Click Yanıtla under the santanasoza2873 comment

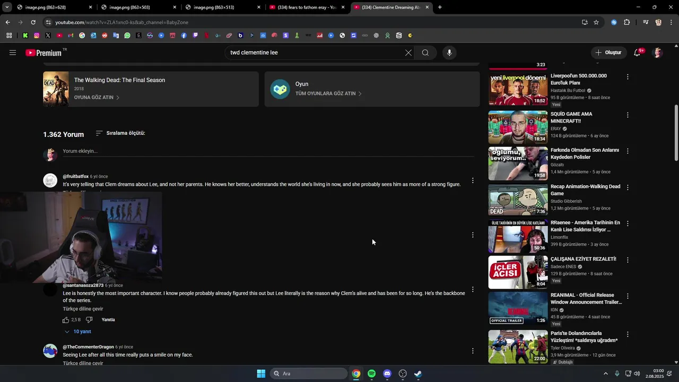pos(108,320)
